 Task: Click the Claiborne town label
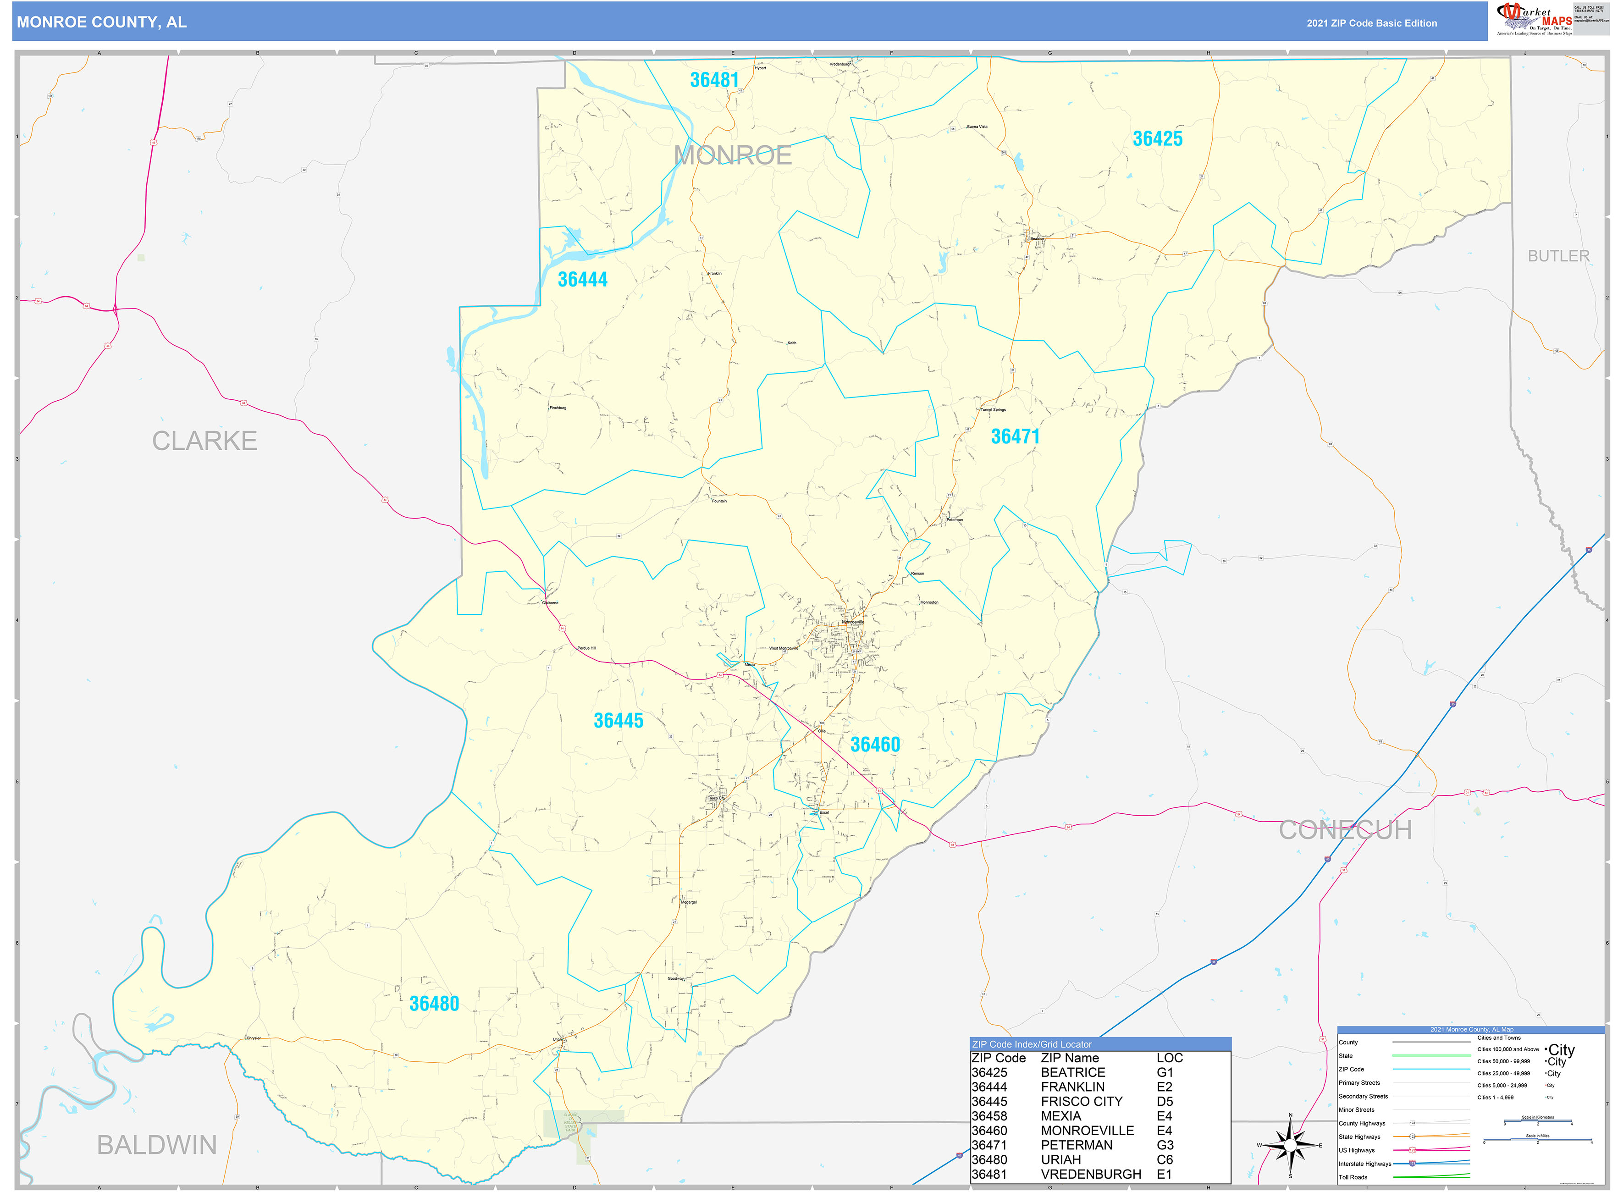(550, 602)
